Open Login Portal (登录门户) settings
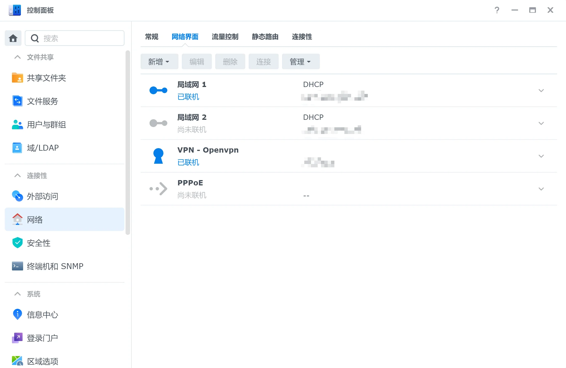The width and height of the screenshot is (566, 368). (42, 338)
